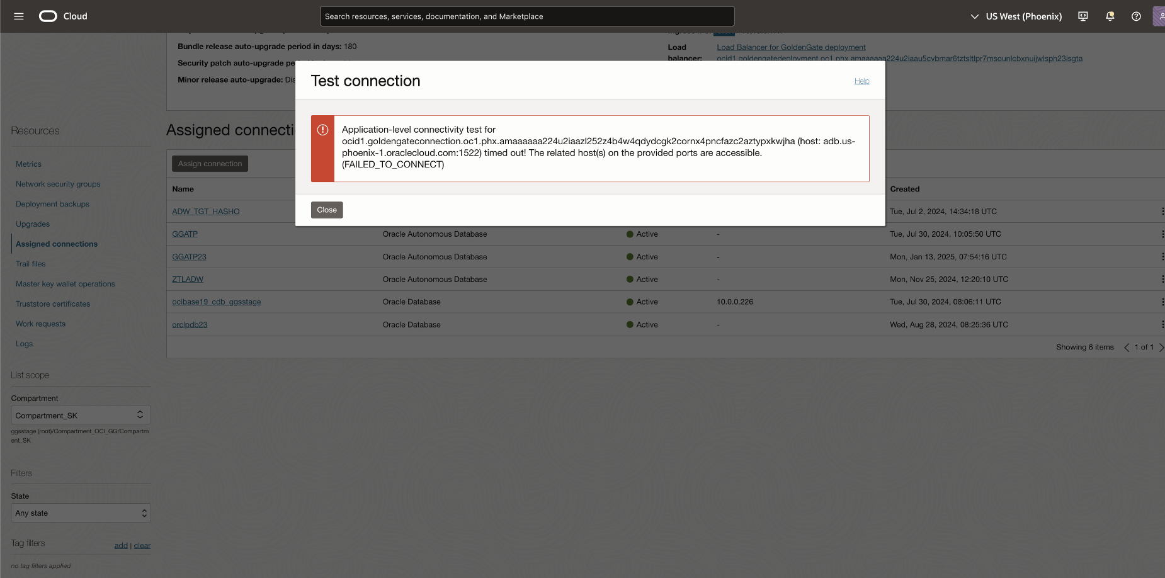
Task: Open actions menu for ocibase19_cdb_ggsstage row
Action: [1162, 302]
